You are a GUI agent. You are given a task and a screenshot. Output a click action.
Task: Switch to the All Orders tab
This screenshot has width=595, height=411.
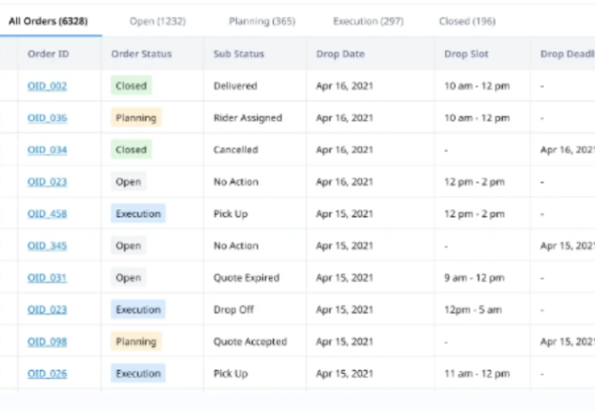pyautogui.click(x=51, y=20)
